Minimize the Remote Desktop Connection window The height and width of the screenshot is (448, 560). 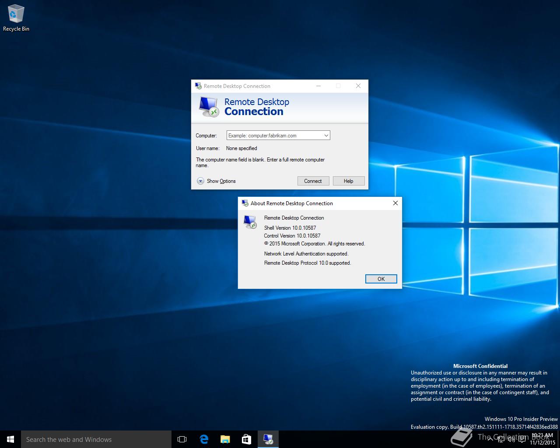coord(318,86)
